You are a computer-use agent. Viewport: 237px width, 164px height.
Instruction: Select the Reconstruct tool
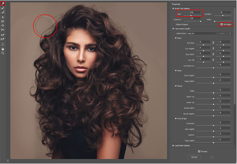[x=3, y=8]
